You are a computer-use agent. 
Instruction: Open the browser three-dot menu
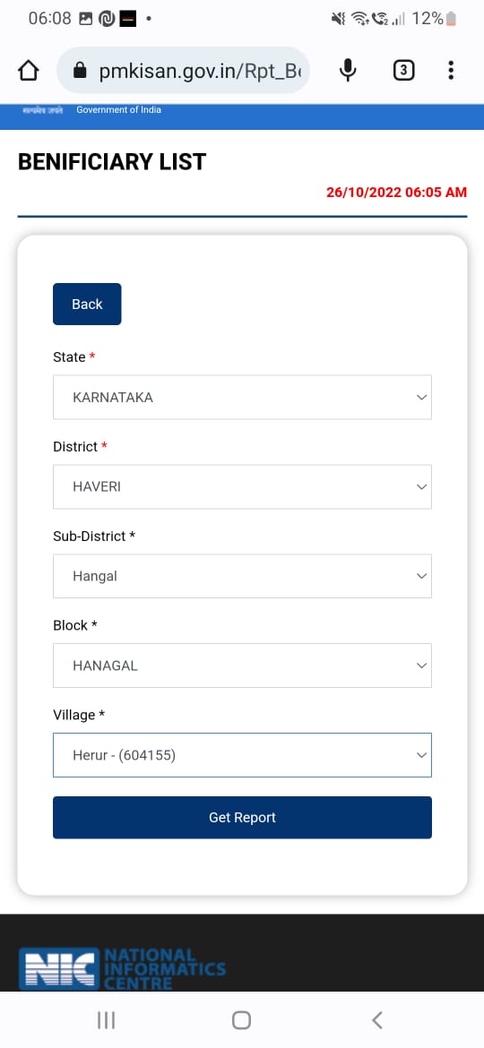tap(451, 70)
